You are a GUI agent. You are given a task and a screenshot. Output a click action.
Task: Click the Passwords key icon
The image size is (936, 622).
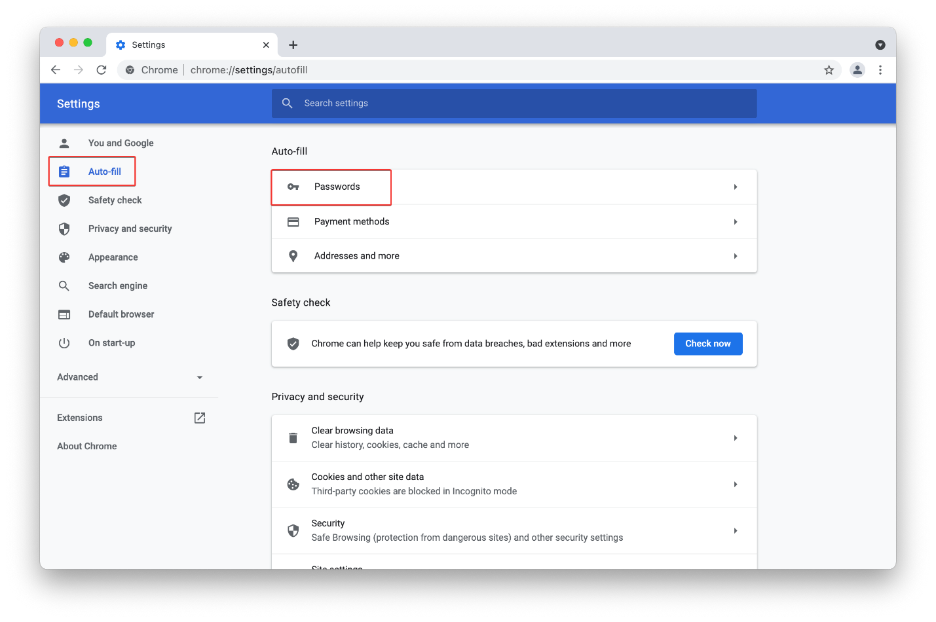[293, 187]
